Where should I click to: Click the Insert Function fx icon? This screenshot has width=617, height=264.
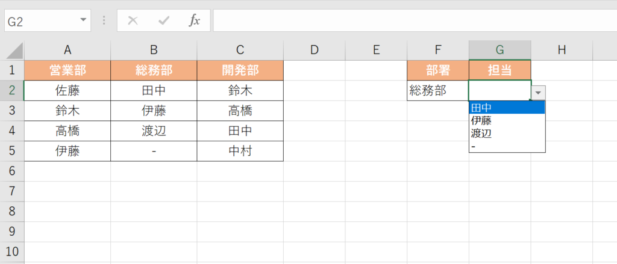[194, 20]
